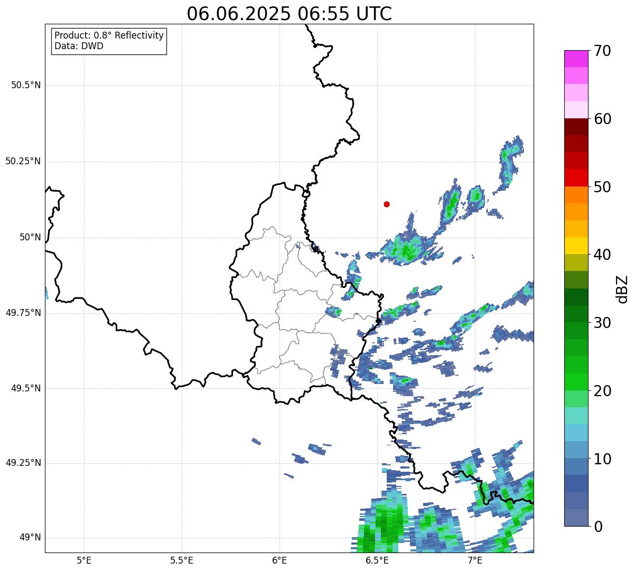635x571 pixels.
Task: Click the 50.25°N latitude label
Action: tap(23, 161)
